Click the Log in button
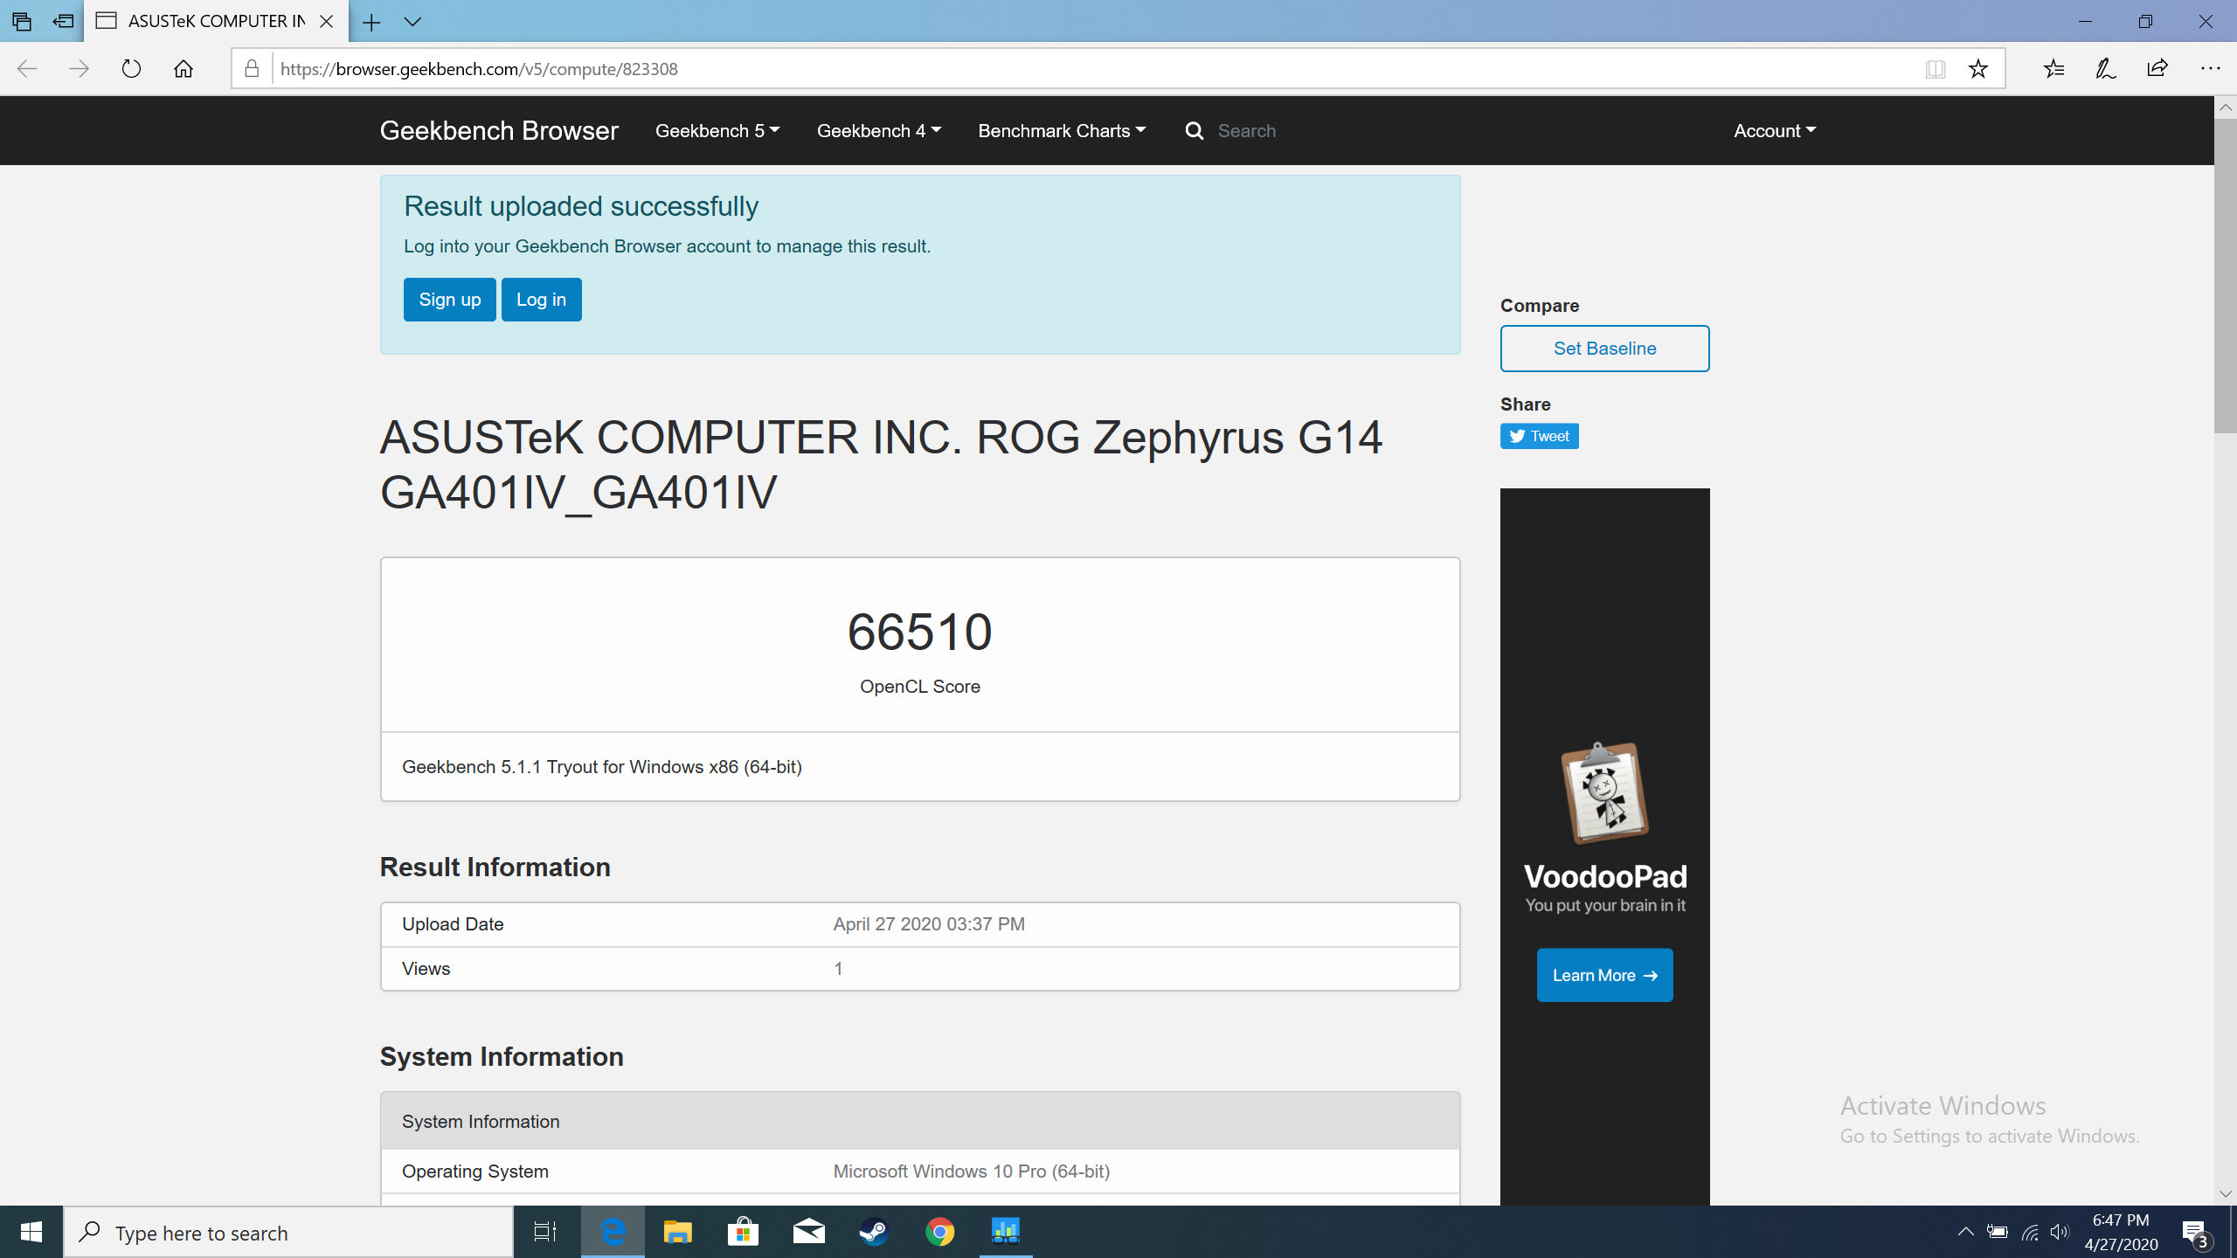Screen dimensions: 2237x1258 (x=541, y=300)
